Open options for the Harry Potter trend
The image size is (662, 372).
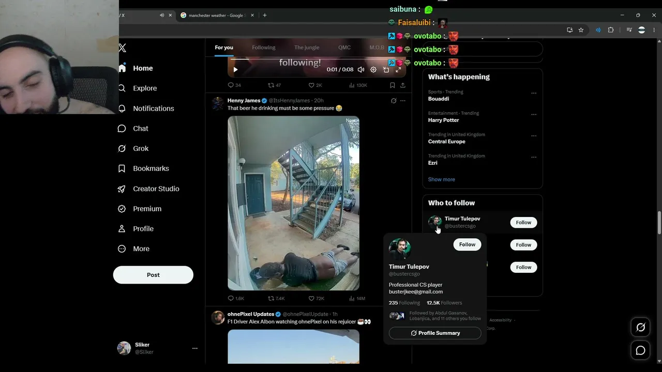[534, 115]
